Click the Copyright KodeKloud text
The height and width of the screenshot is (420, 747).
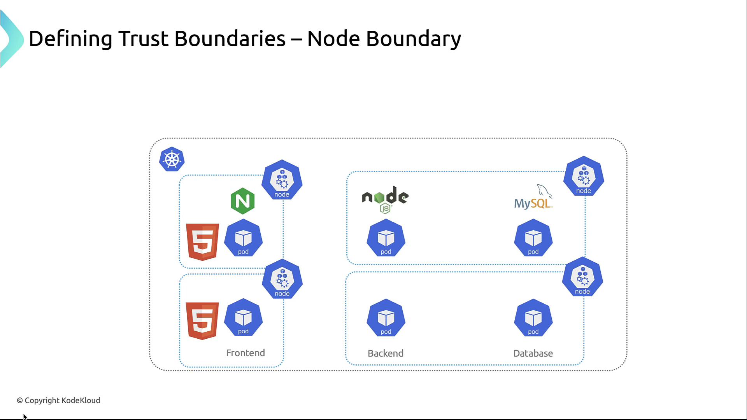tap(59, 400)
